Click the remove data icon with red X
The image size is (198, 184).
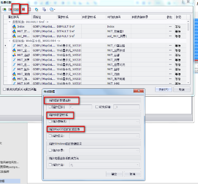point(10,10)
